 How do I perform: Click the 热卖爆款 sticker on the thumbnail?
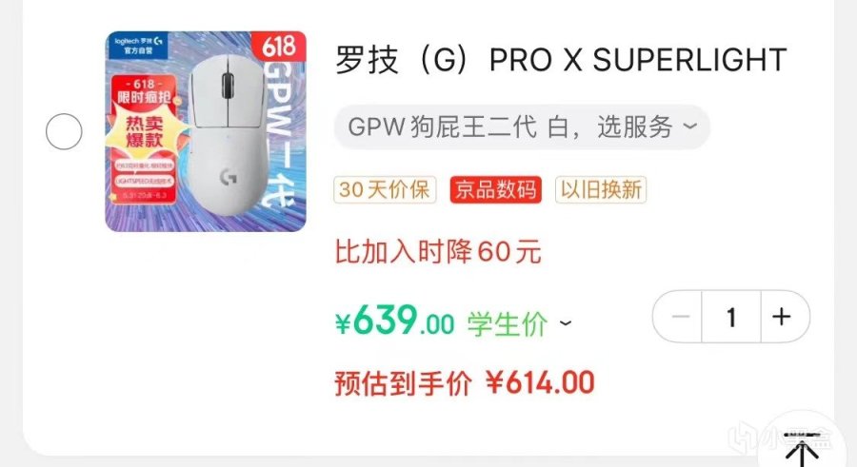tap(144, 131)
